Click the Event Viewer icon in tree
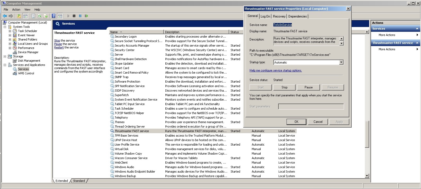 pos(15,35)
